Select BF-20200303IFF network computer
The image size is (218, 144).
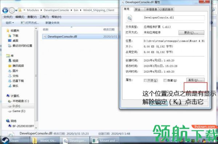[23, 126]
